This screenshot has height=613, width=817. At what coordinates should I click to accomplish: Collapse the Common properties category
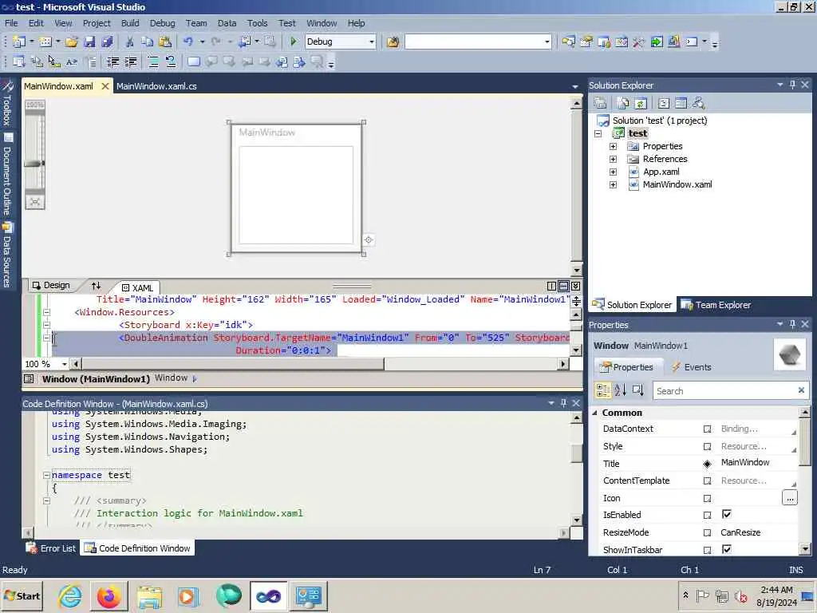[x=595, y=413]
